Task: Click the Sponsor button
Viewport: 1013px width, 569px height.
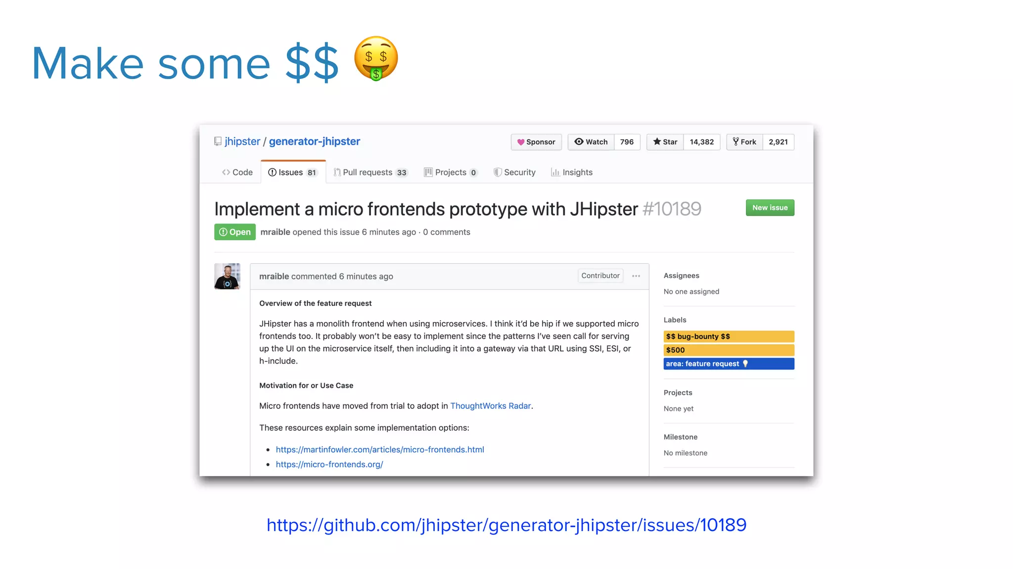Action: click(536, 142)
